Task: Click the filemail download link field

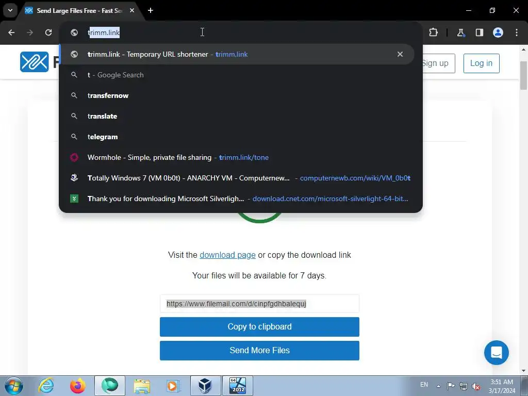Action: tap(259, 304)
